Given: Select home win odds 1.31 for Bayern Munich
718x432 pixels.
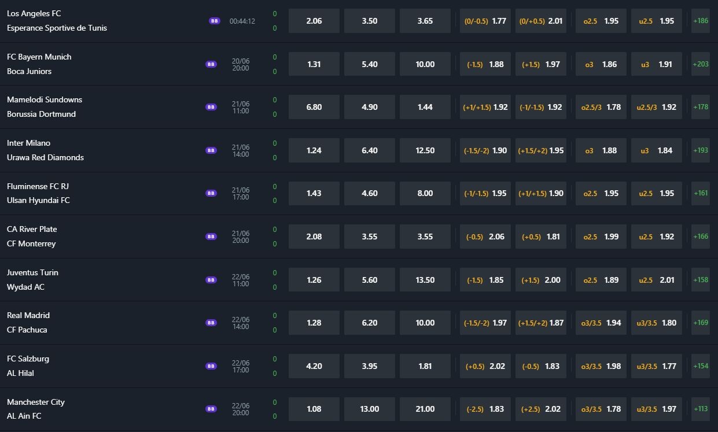Looking at the screenshot, I should click(x=314, y=64).
